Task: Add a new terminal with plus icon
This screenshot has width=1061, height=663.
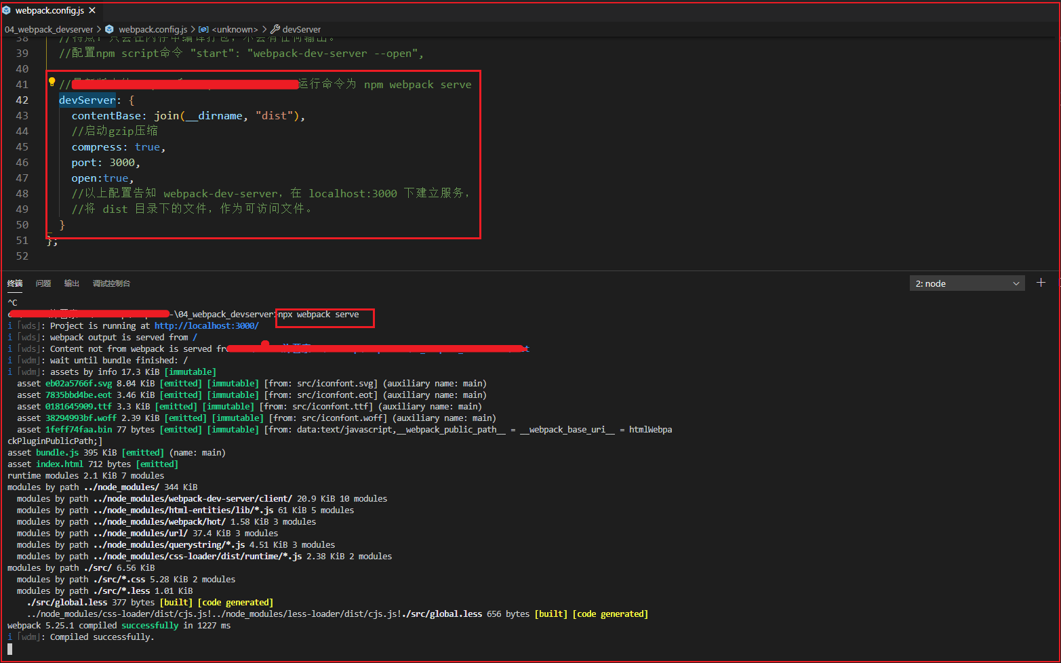Action: pos(1041,283)
